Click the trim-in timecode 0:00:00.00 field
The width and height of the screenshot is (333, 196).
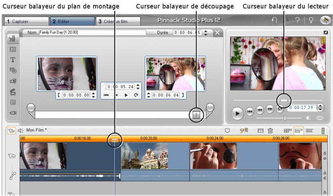[x=76, y=95]
